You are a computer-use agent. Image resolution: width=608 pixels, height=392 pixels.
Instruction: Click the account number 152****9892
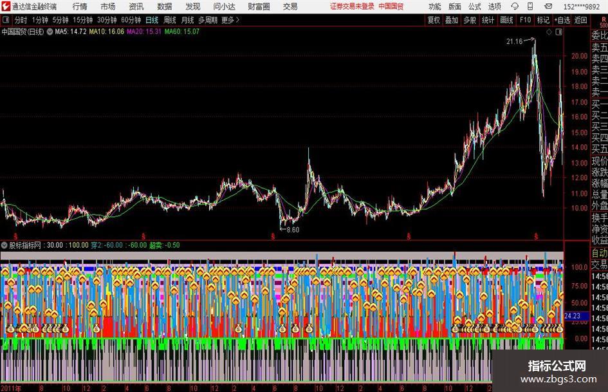tap(581, 6)
